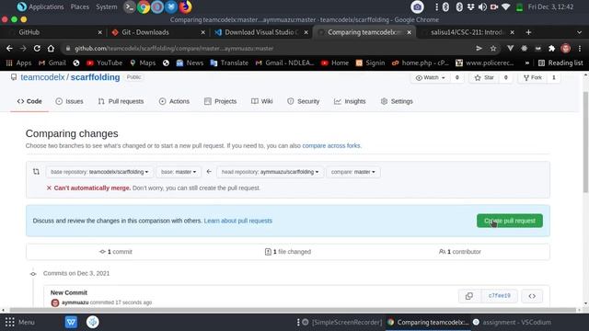589x331 pixels.
Task: Open the Watch dropdown
Action: 430,77
